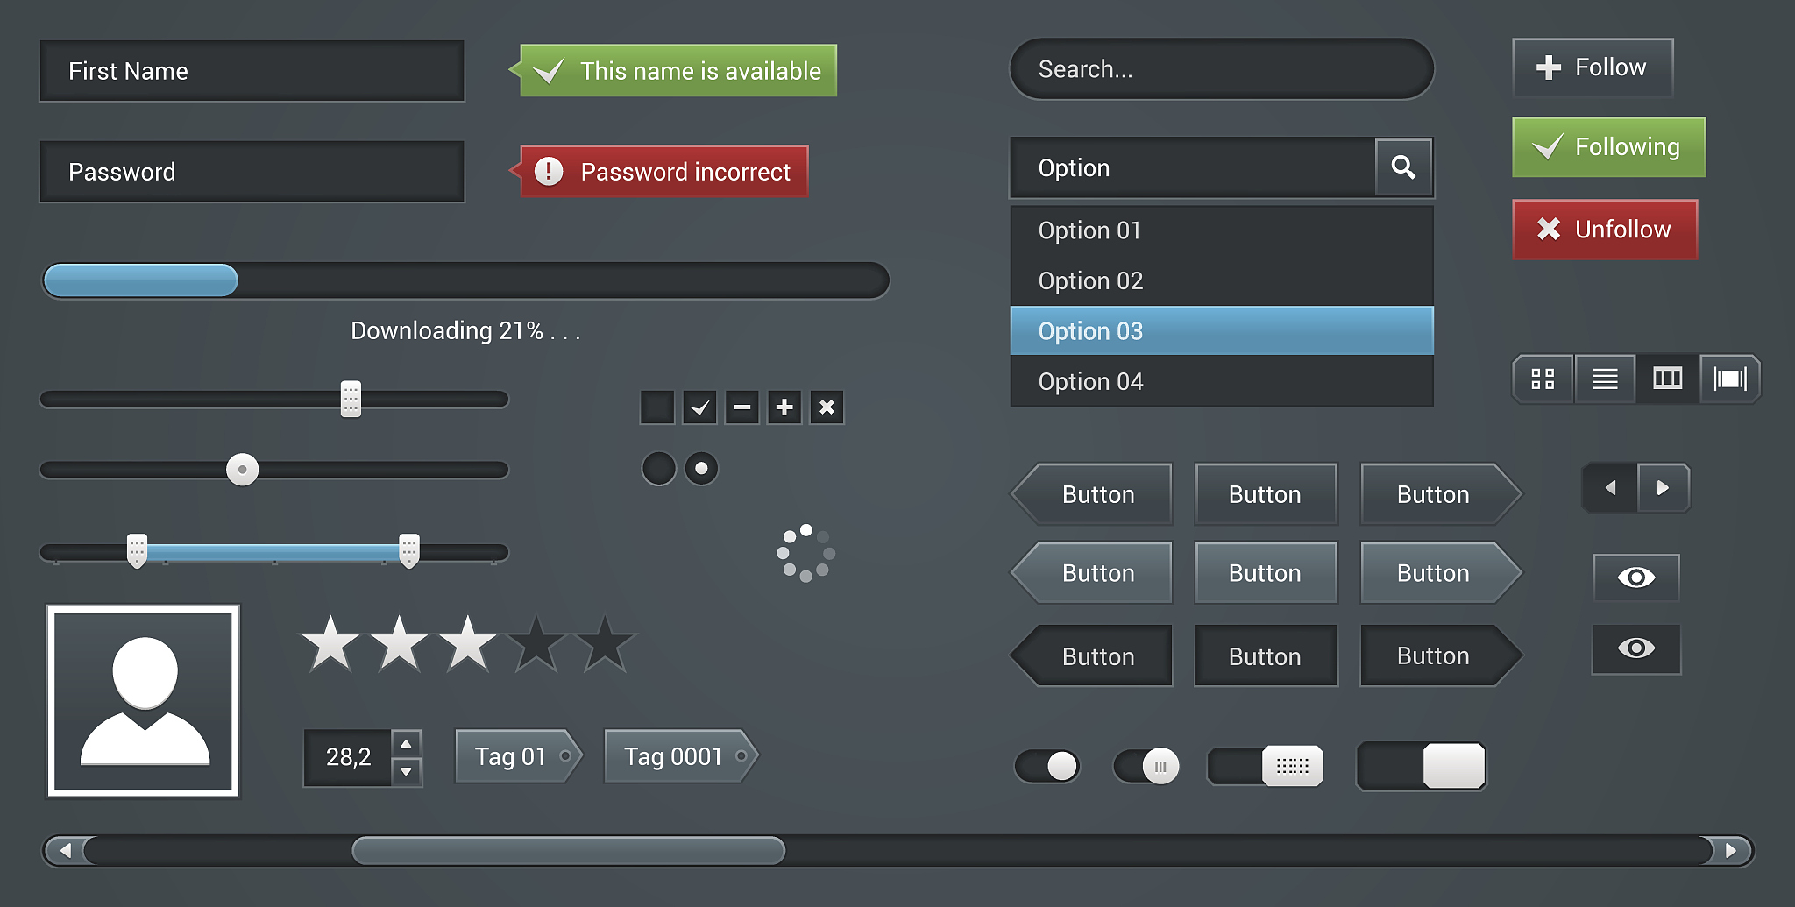The image size is (1795, 907).
Task: Select the unselected radio button
Action: pyautogui.click(x=658, y=469)
